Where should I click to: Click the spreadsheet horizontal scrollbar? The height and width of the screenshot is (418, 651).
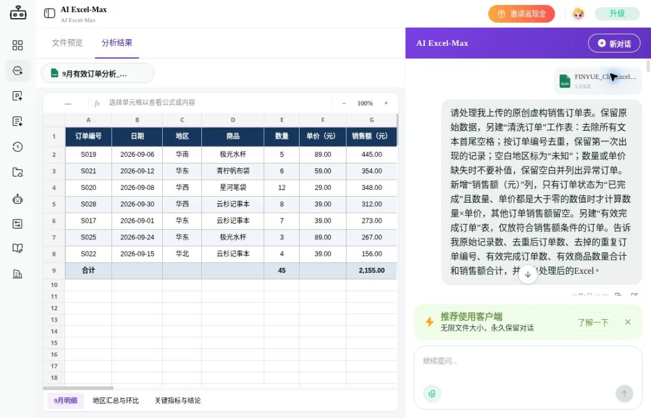78,388
